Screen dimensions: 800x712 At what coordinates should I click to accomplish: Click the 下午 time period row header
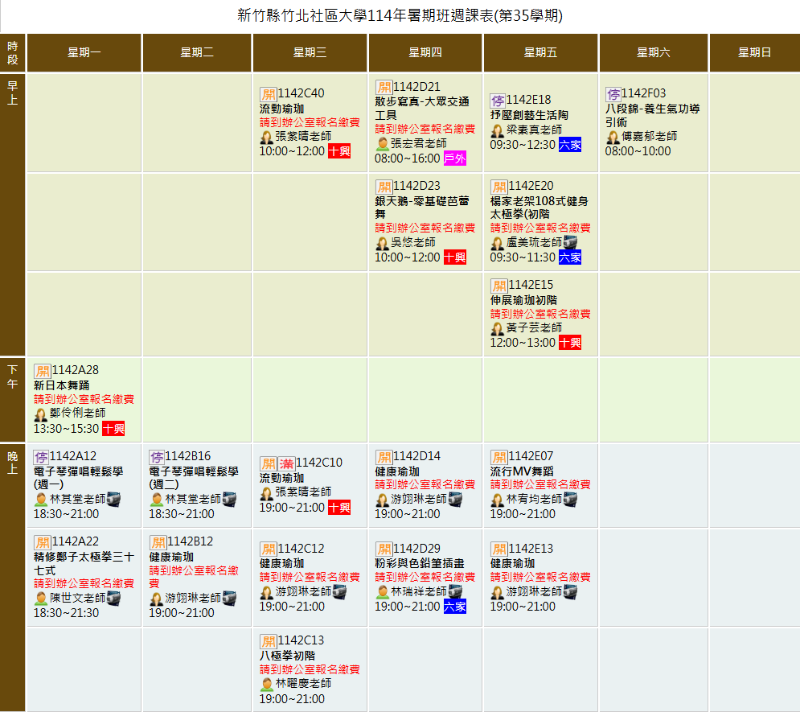click(x=13, y=399)
